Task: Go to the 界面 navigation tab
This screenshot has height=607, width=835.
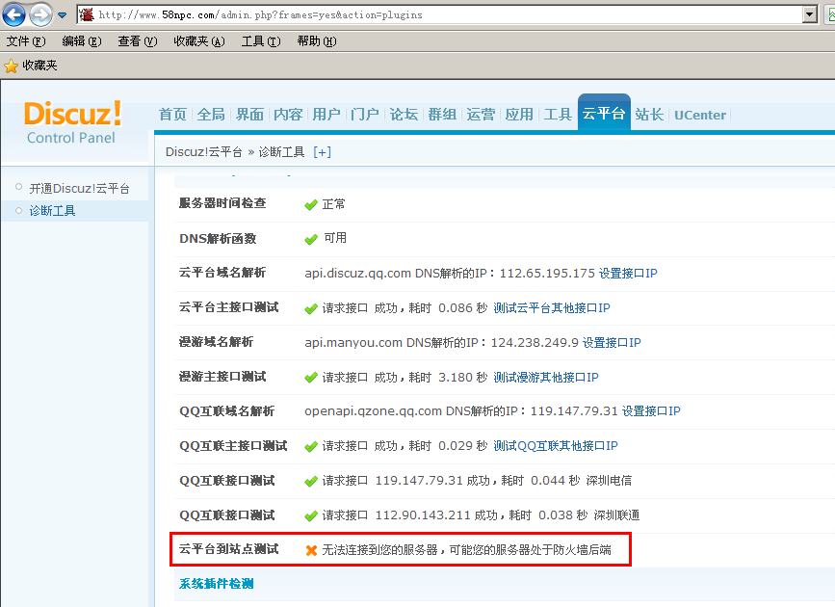Action: (x=249, y=115)
